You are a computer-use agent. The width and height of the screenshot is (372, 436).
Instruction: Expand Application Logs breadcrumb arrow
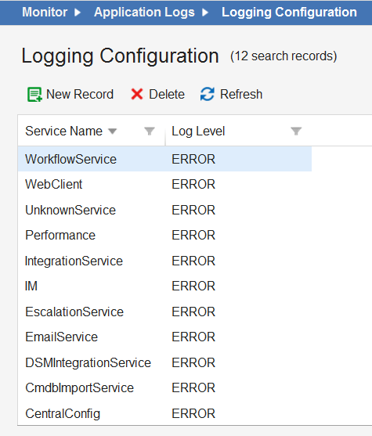click(x=205, y=13)
